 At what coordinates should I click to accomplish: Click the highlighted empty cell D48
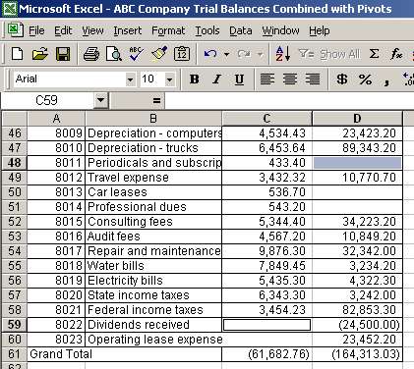click(357, 163)
